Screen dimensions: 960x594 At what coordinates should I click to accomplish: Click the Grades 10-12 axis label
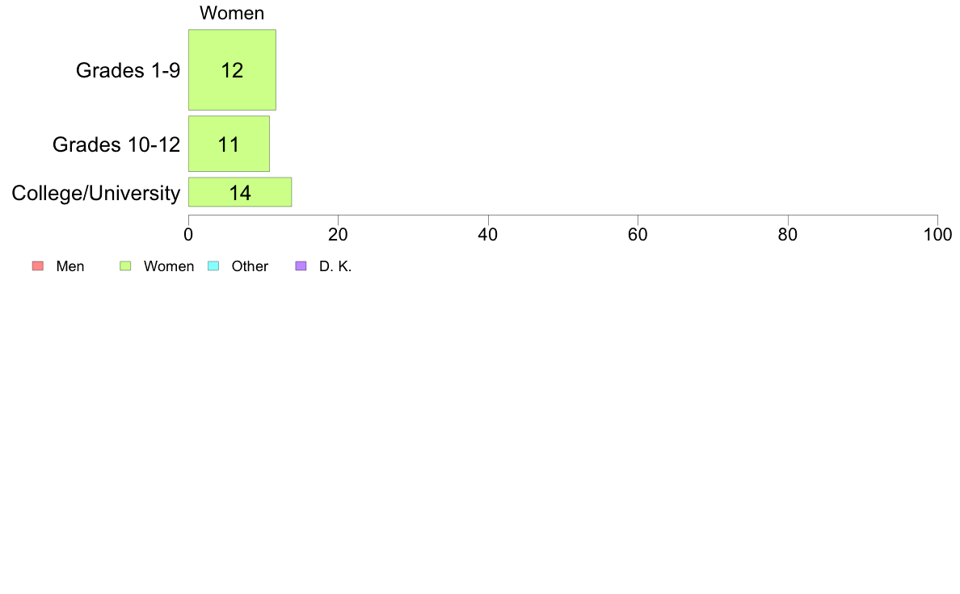pos(116,144)
